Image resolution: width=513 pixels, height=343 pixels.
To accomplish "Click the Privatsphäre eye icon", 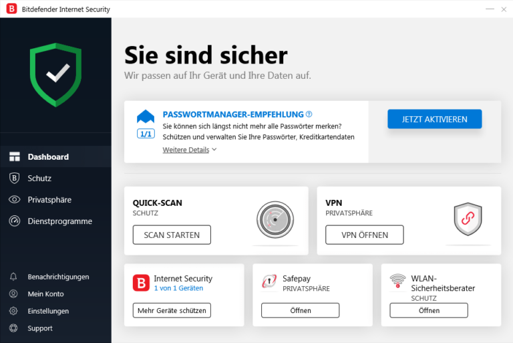I will pyautogui.click(x=15, y=199).
